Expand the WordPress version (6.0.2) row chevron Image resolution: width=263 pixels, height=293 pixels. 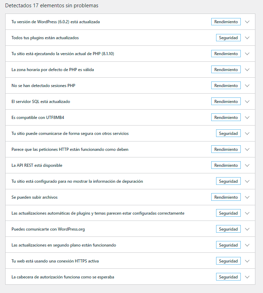[x=247, y=22]
